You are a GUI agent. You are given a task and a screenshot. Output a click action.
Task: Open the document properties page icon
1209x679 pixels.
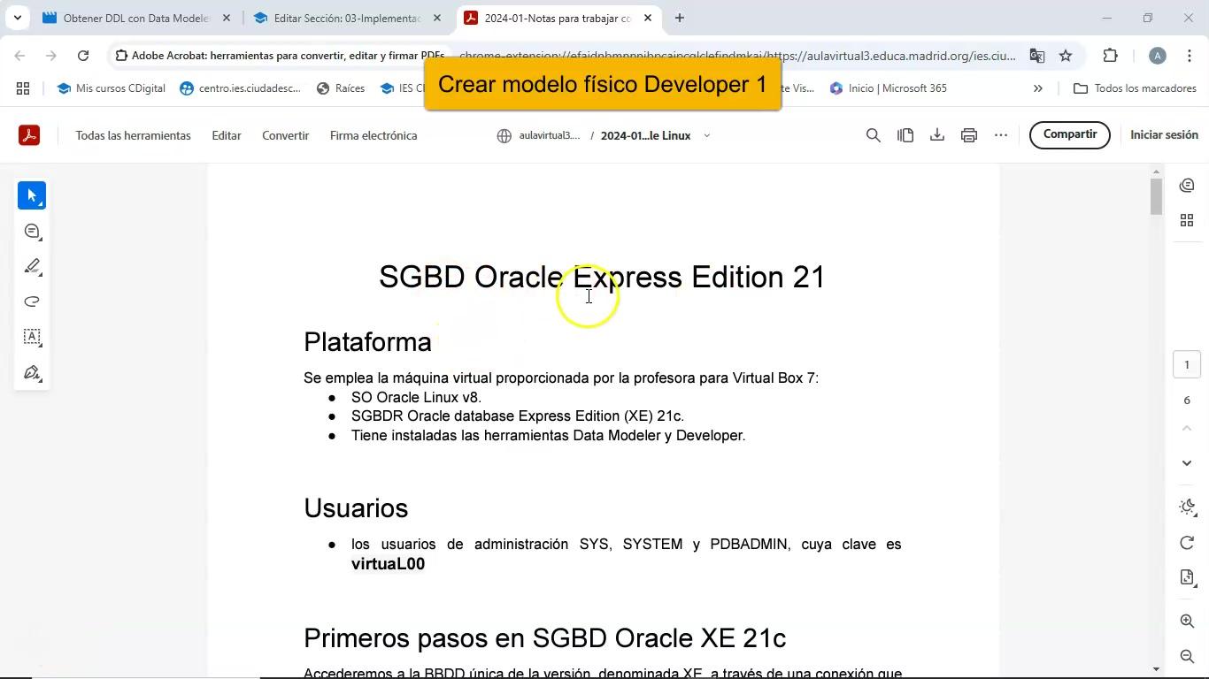(x=1187, y=577)
